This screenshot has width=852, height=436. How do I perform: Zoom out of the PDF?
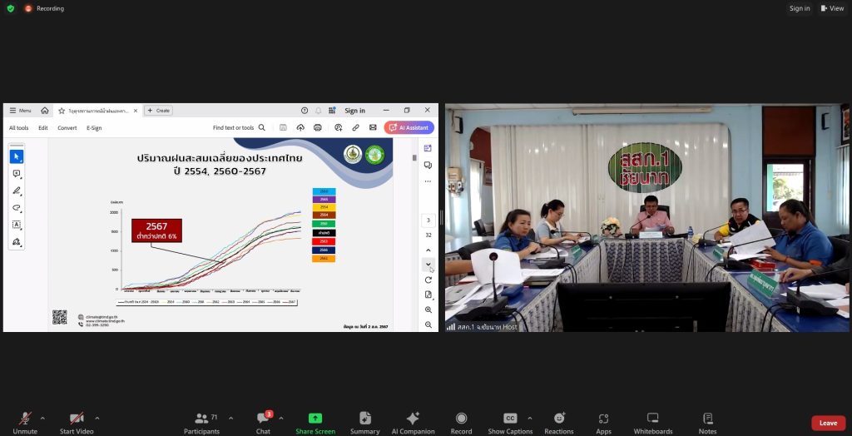pos(428,325)
